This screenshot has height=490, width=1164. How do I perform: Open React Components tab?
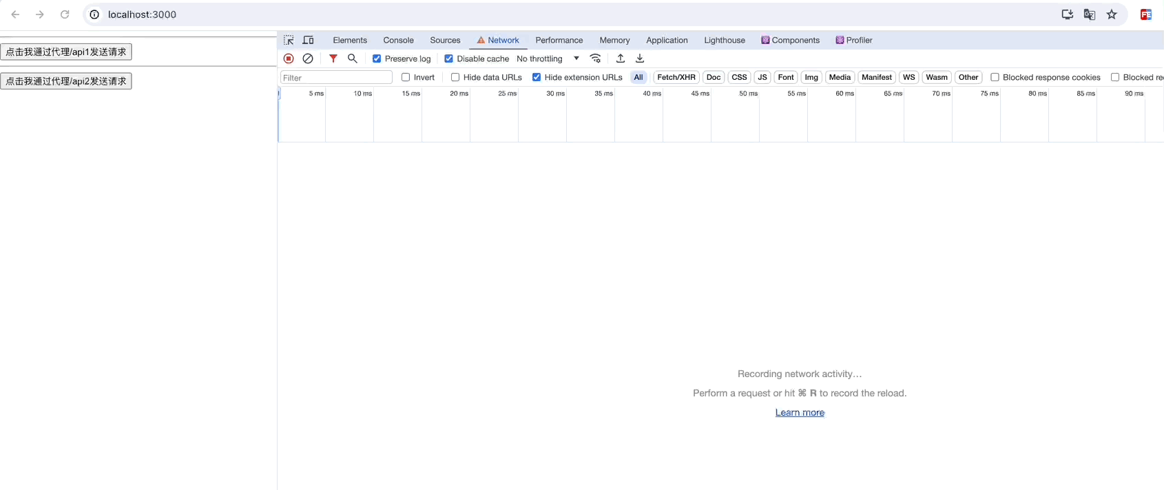pyautogui.click(x=790, y=40)
